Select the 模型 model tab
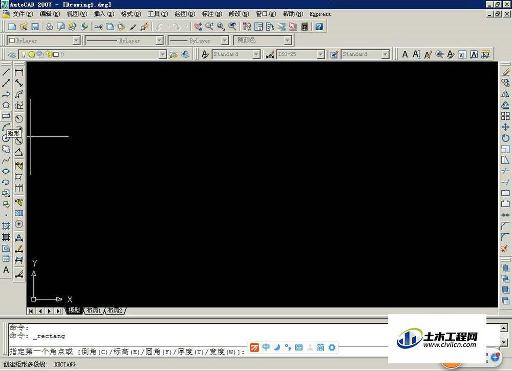512x371 pixels. click(x=74, y=311)
